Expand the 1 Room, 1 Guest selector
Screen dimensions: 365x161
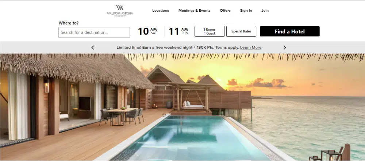pyautogui.click(x=210, y=31)
